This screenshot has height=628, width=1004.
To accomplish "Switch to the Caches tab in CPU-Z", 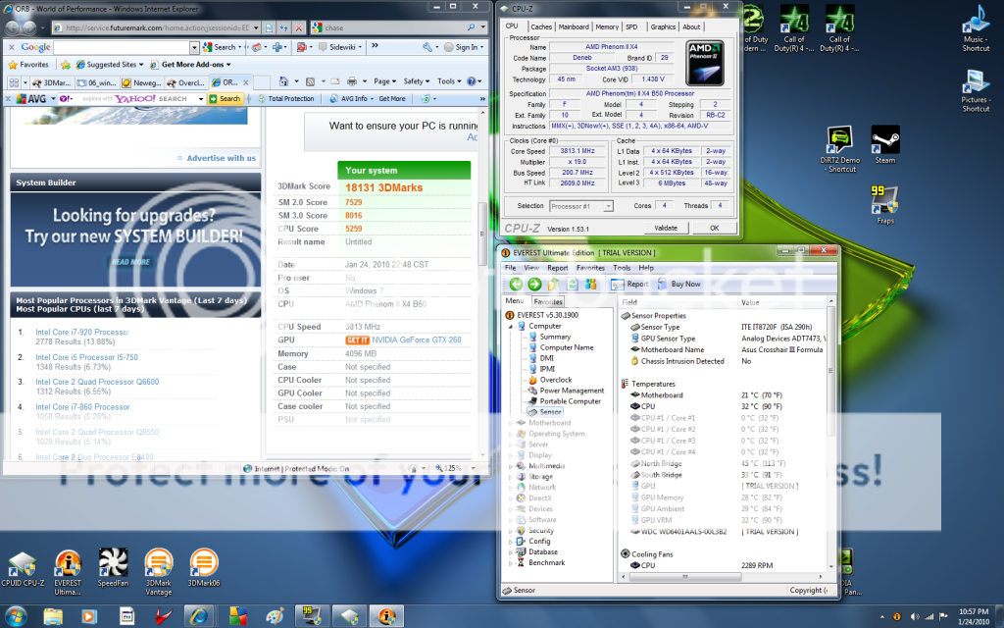I will 541,26.
